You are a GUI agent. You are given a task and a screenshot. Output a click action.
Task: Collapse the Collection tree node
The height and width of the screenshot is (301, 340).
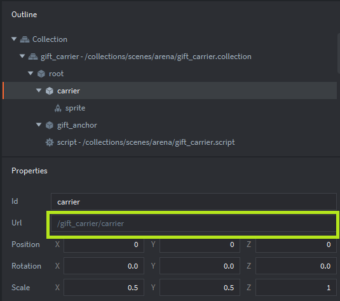tap(14, 39)
